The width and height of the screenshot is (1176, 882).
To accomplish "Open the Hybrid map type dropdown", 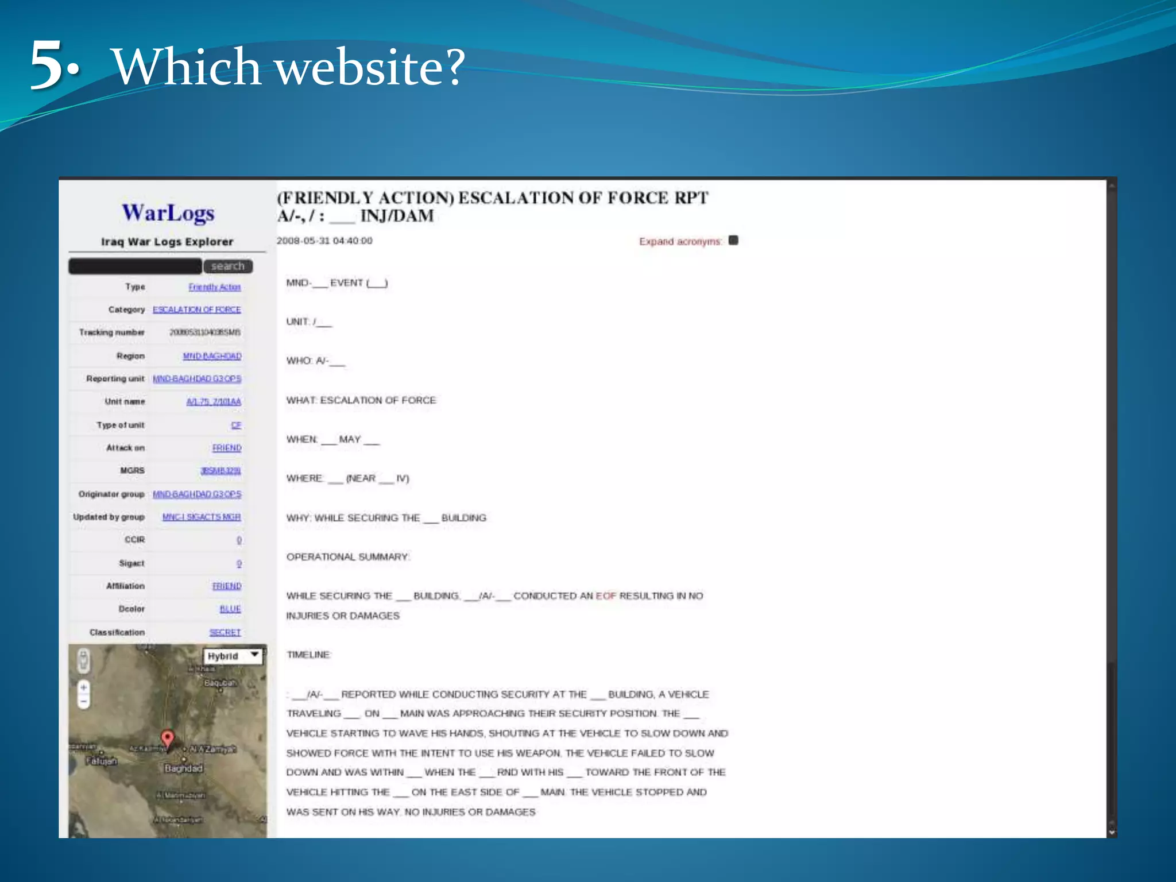I will [x=233, y=656].
